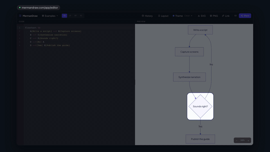270x152 pixels.
Task: Click the Link chain icon
Action: tap(223, 16)
